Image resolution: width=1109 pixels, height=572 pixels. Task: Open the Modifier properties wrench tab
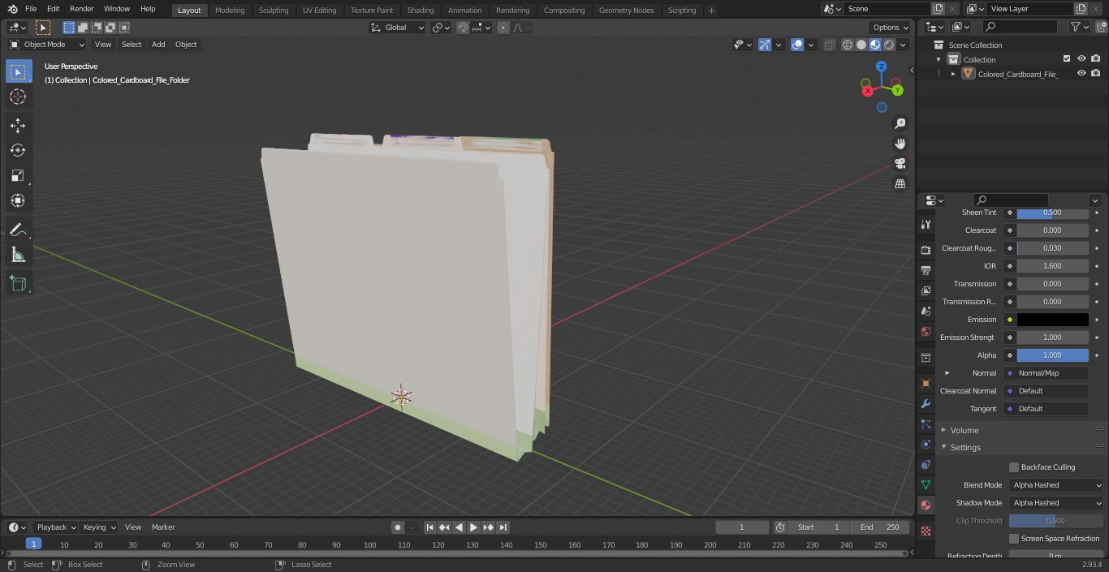[x=926, y=404]
